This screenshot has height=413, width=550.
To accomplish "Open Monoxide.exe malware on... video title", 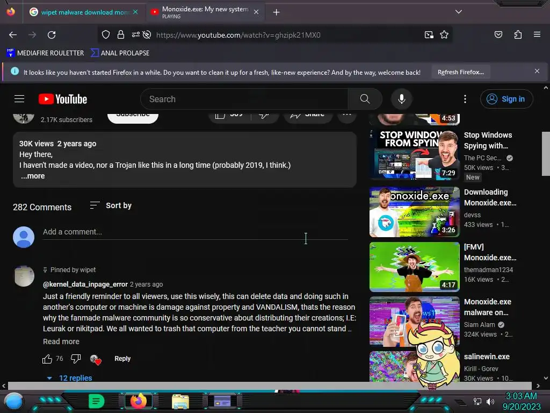I will (x=488, y=307).
